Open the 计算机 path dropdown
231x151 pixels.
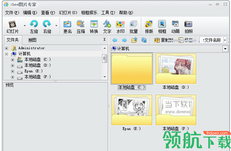tap(225, 49)
